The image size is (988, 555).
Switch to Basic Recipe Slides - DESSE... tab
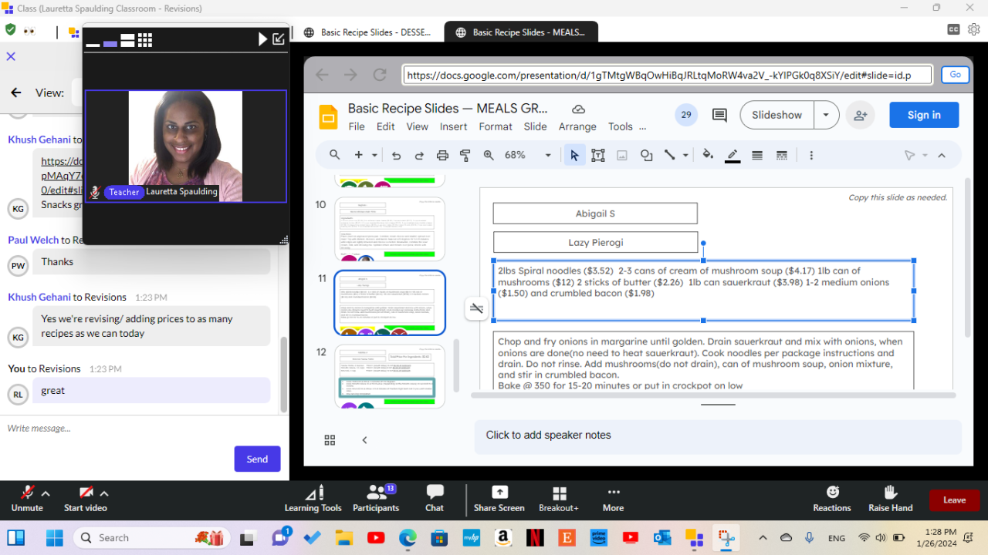(369, 32)
